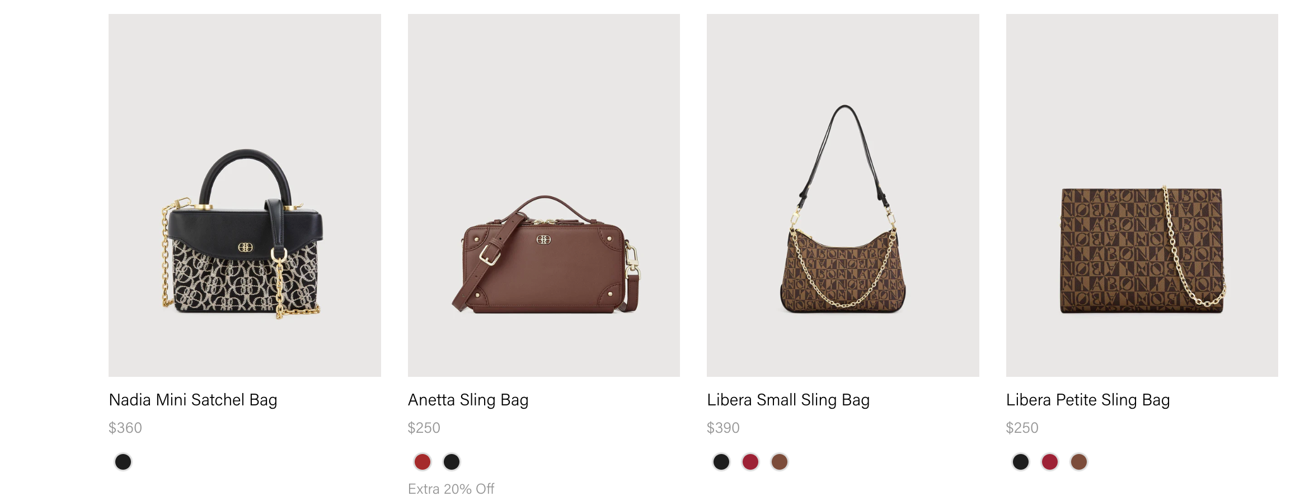This screenshot has width=1314, height=501.
Task: Open the Libera Small Sling Bag image
Action: pos(843,195)
